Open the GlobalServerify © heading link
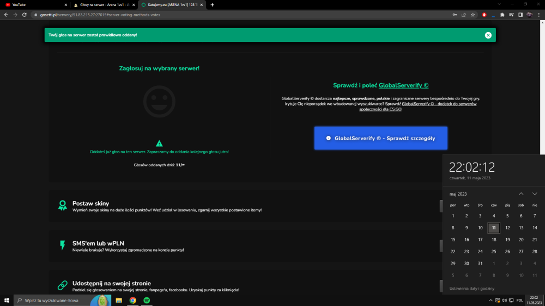This screenshot has height=306, width=545. [x=403, y=85]
